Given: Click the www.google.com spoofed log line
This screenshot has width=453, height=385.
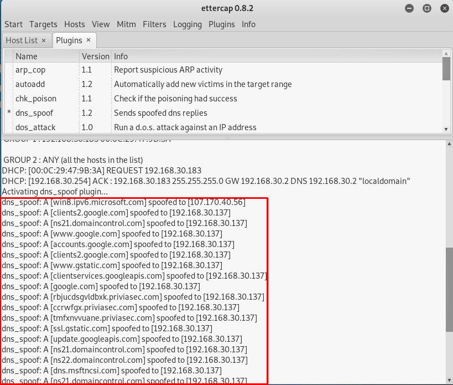Looking at the screenshot, I should [x=112, y=234].
